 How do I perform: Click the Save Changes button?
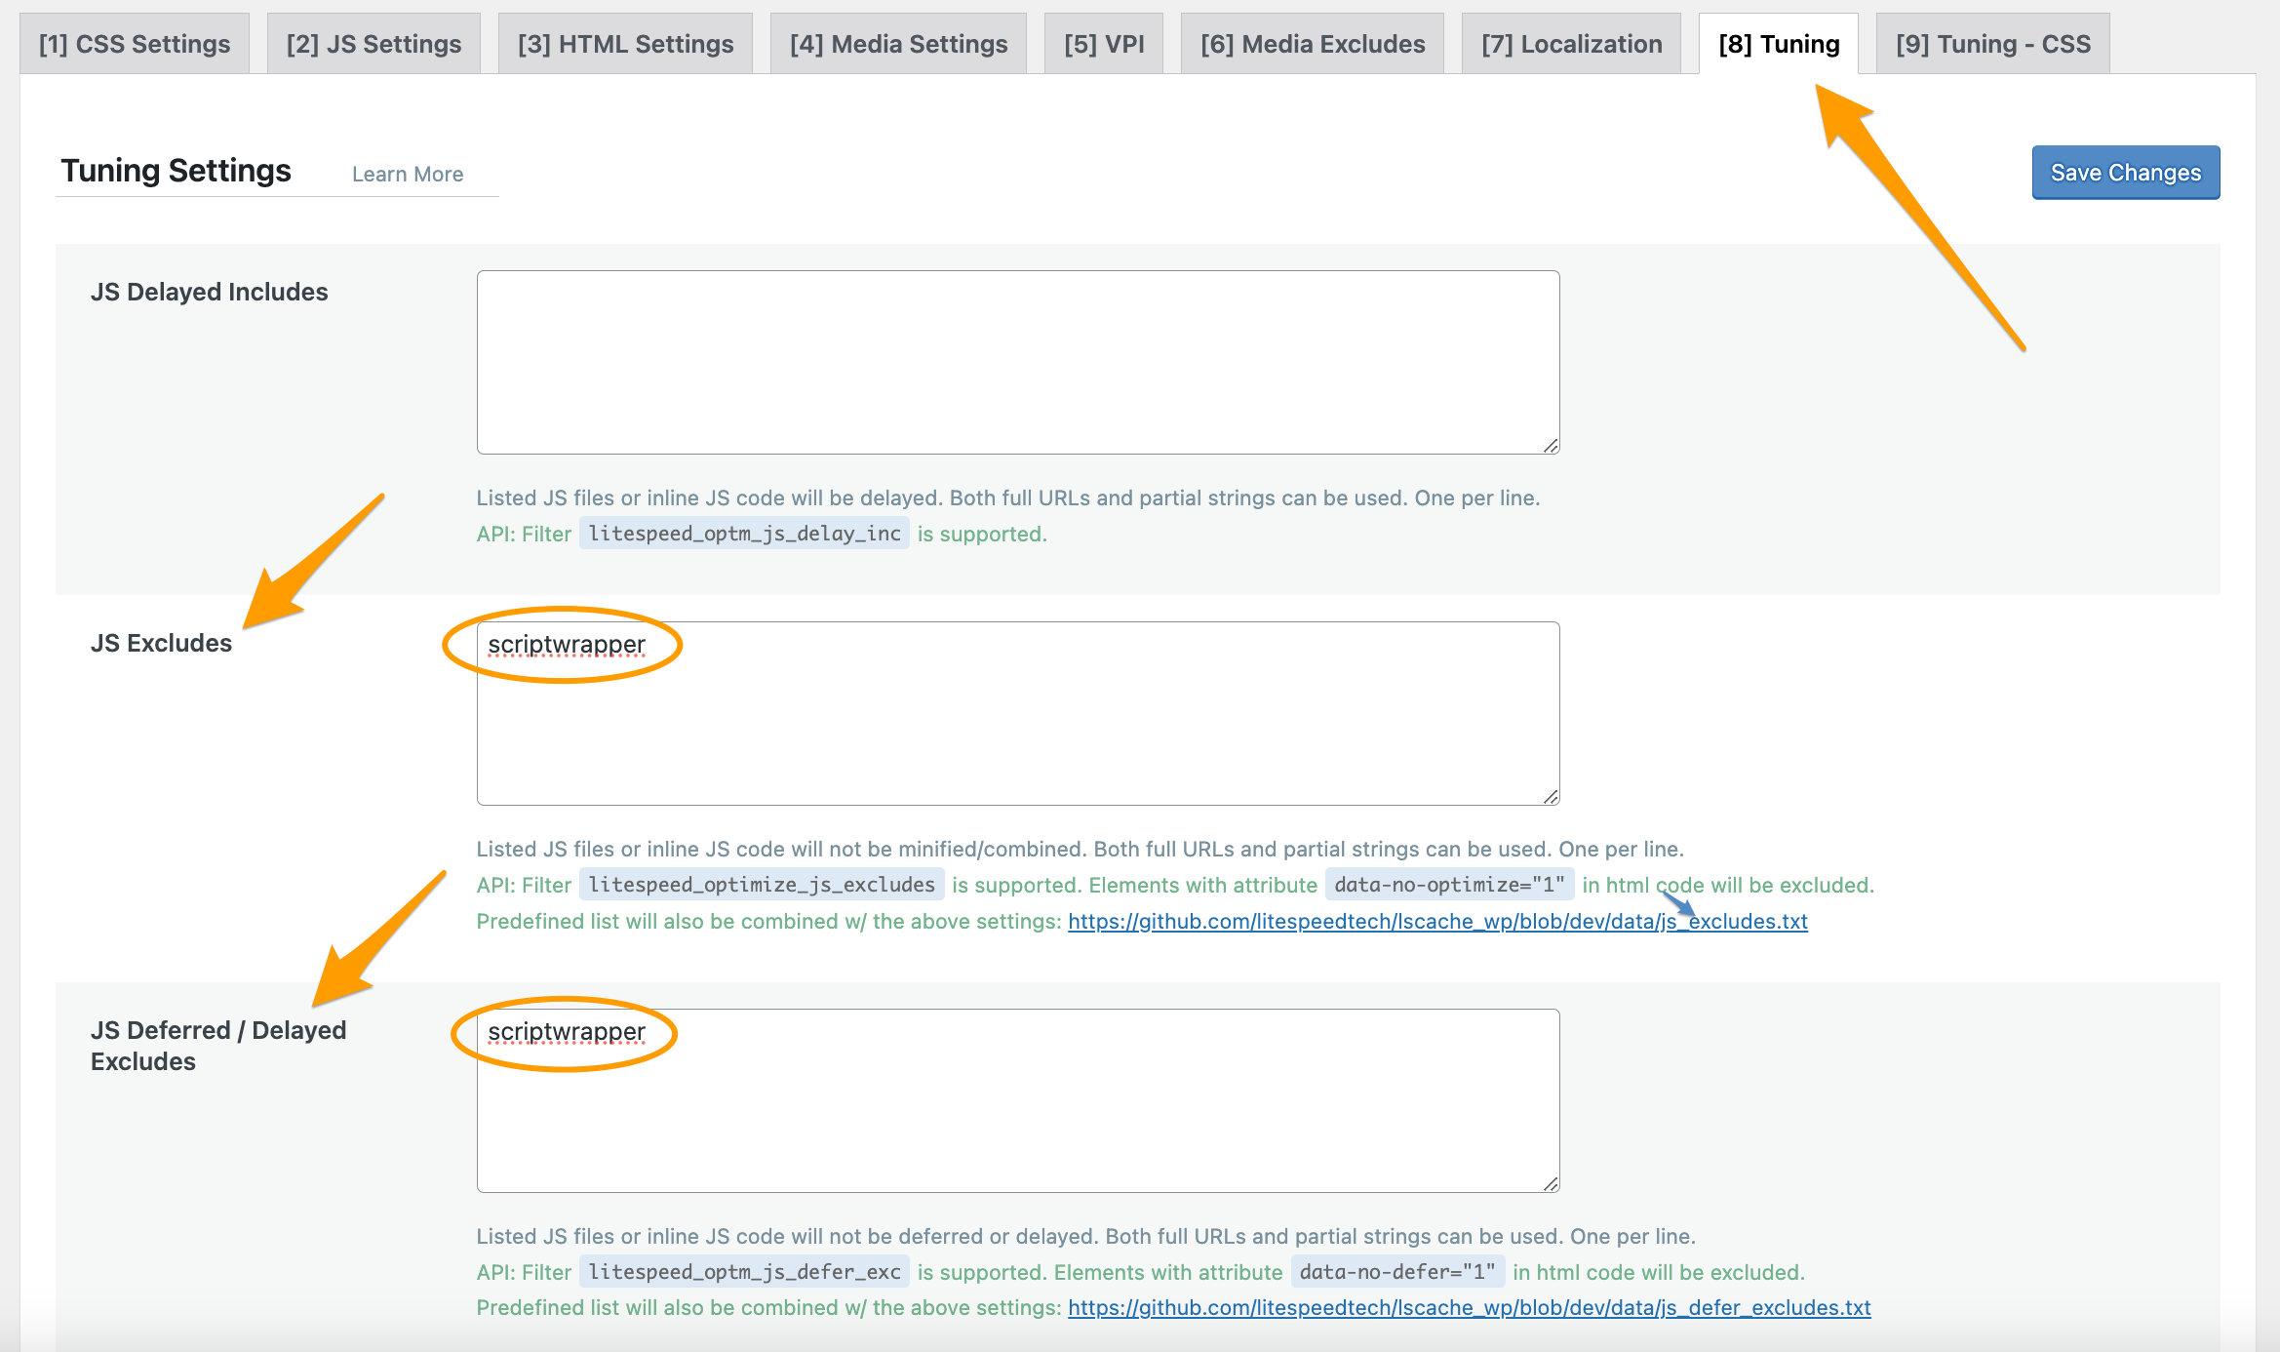point(2126,172)
